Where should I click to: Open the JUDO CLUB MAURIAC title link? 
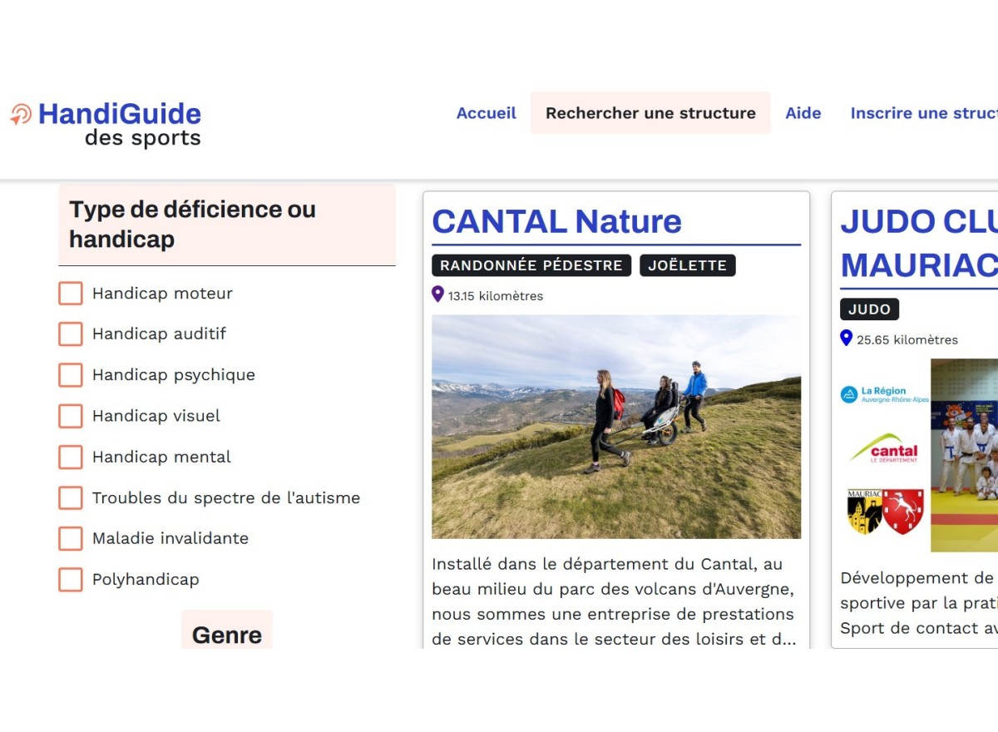pos(919,243)
